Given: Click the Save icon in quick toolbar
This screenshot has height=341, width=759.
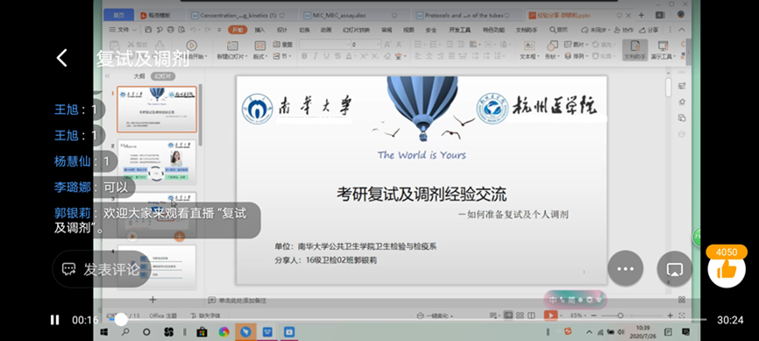Looking at the screenshot, I should point(147,30).
